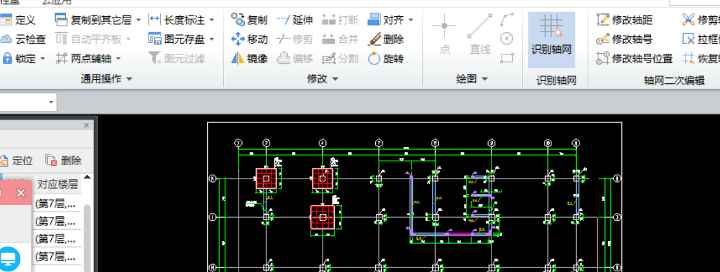
Task: Click 修改轴距 modify axis spacing
Action: [625, 19]
